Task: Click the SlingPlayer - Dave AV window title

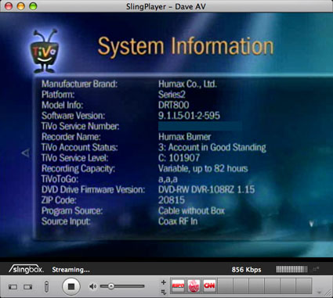Action: click(x=166, y=6)
